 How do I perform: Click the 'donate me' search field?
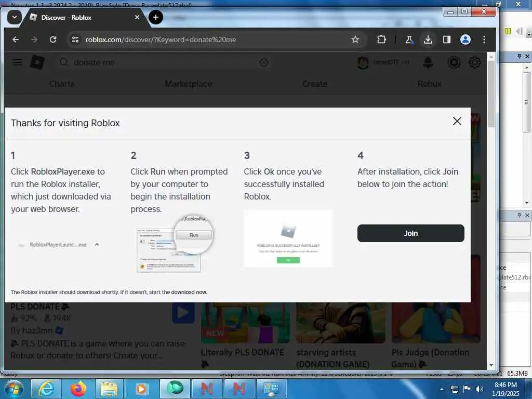pyautogui.click(x=163, y=62)
